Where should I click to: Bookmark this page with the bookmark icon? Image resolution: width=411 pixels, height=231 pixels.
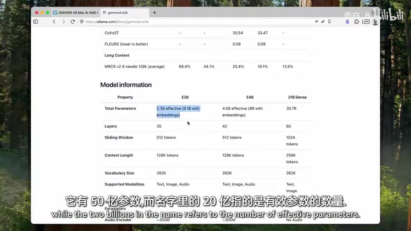point(329,22)
